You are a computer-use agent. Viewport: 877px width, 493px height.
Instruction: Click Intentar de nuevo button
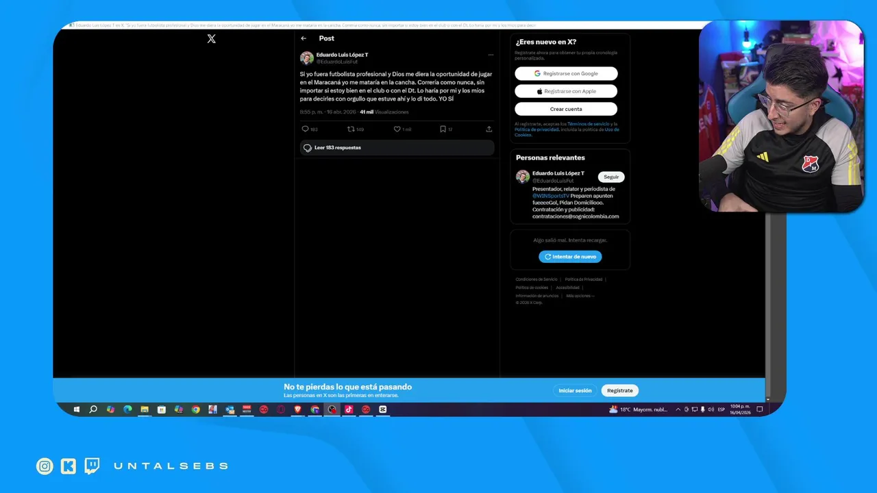click(x=570, y=257)
